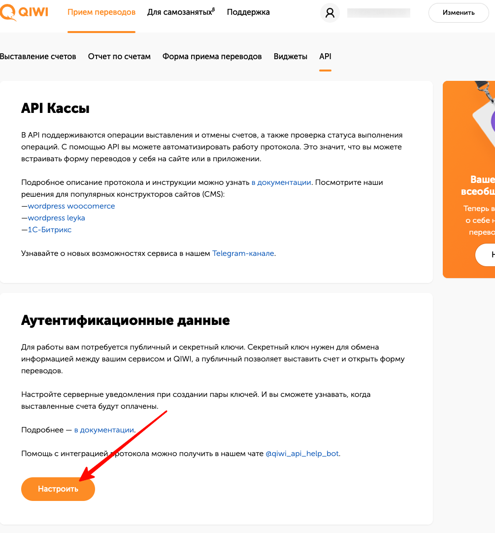
Task: Click the QIWI logo
Action: coord(24,13)
